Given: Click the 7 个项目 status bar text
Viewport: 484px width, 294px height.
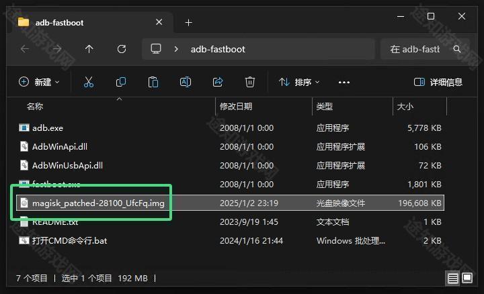Looking at the screenshot, I should click(32, 279).
